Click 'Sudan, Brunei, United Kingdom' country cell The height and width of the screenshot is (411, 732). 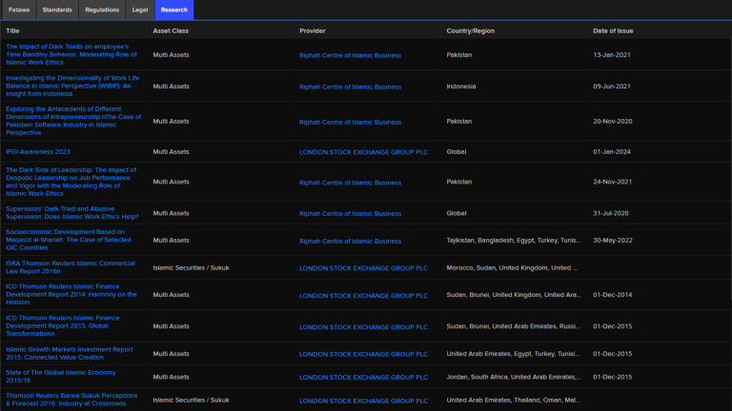pyautogui.click(x=514, y=295)
